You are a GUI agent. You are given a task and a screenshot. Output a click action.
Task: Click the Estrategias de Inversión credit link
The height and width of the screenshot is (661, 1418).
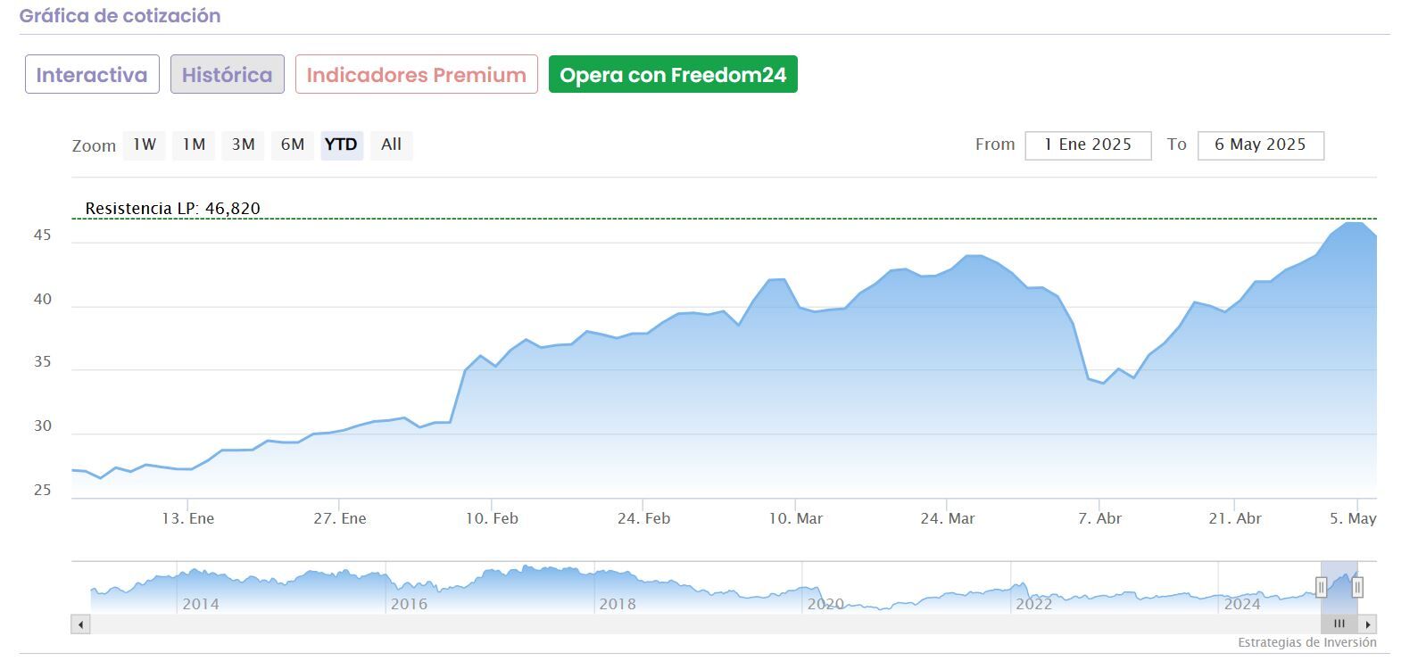pyautogui.click(x=1306, y=642)
